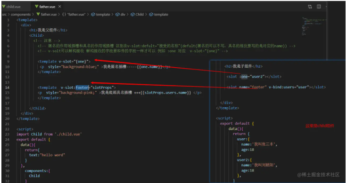Click the "background:blue;" style value

[x=80, y=67]
